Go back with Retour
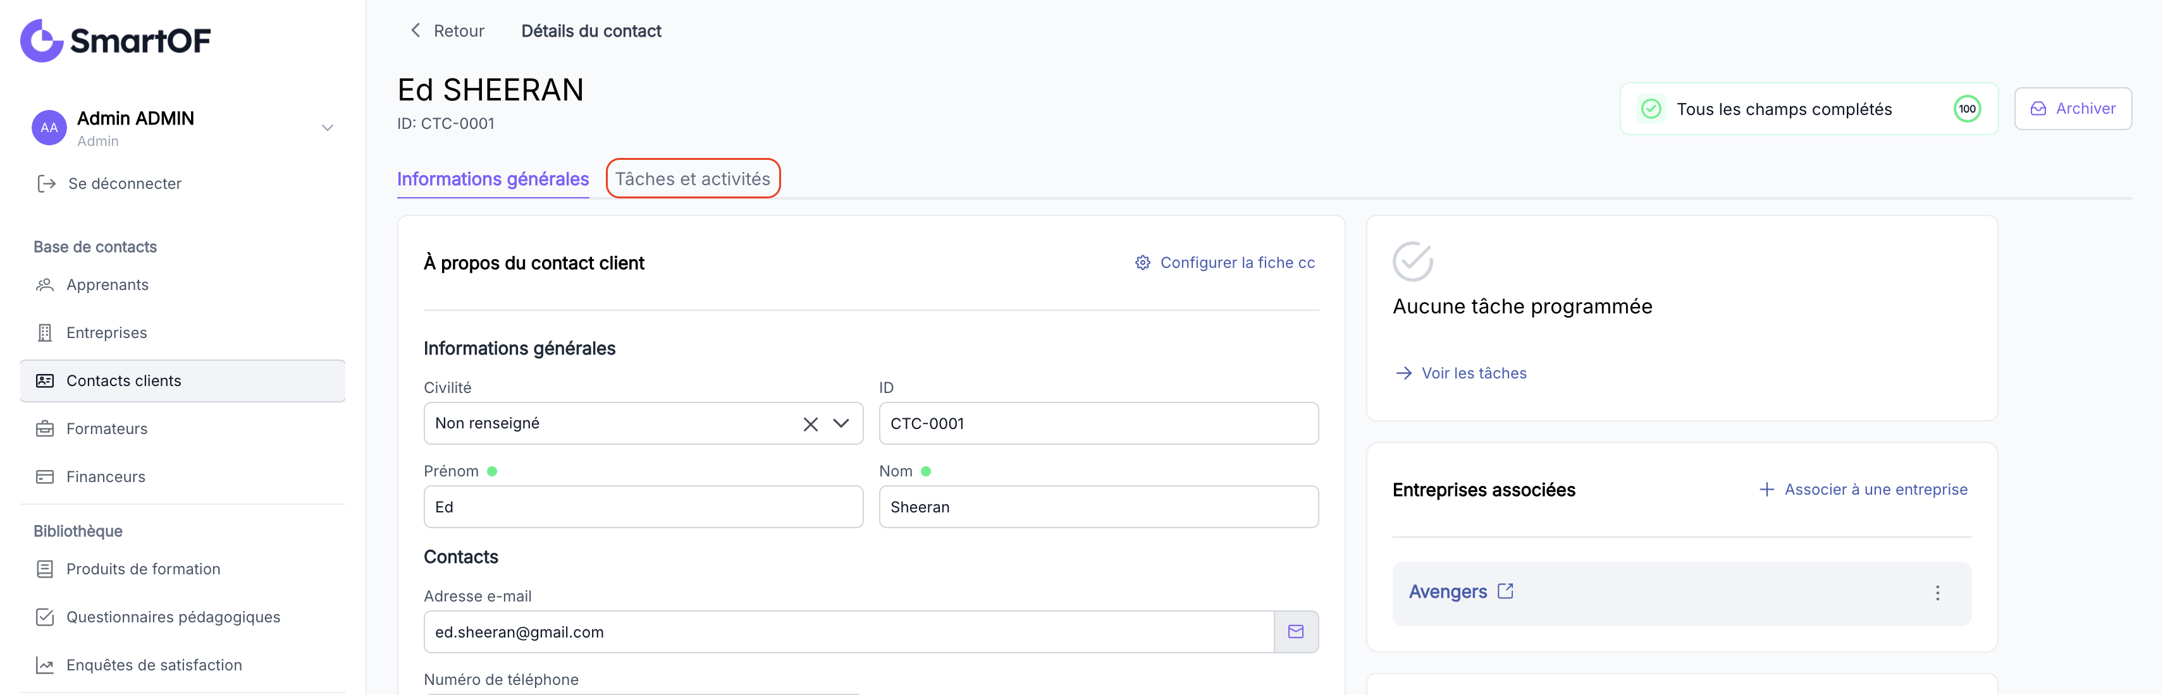Screen dimensions: 2163x695 (x=459, y=31)
